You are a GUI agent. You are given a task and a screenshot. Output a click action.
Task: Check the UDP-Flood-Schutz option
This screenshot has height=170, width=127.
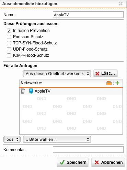click(9, 49)
